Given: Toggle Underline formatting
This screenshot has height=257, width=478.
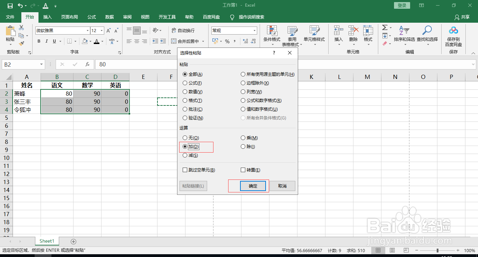Looking at the screenshot, I should pyautogui.click(x=54, y=41).
